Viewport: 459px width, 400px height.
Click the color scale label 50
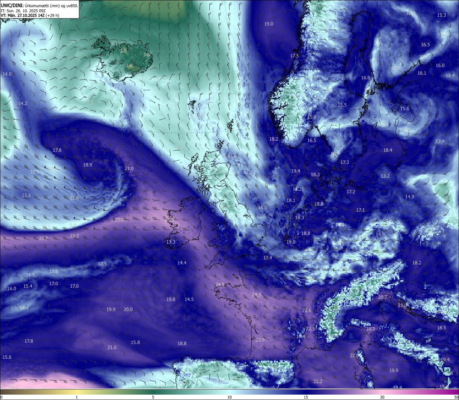pos(456,397)
